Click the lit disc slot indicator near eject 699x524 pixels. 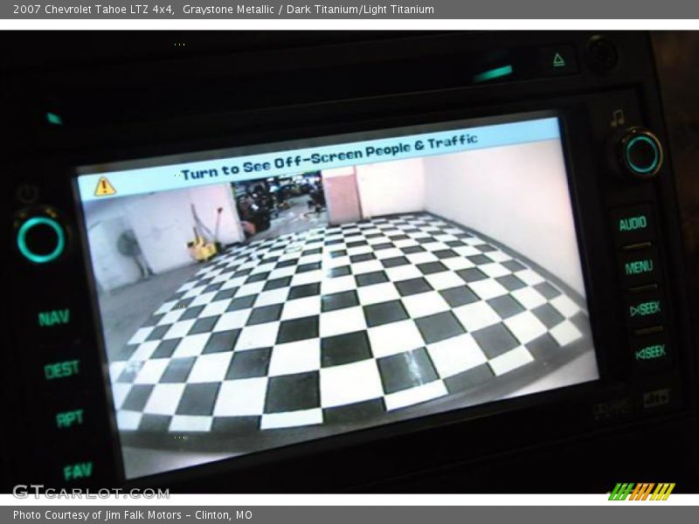pyautogui.click(x=493, y=73)
